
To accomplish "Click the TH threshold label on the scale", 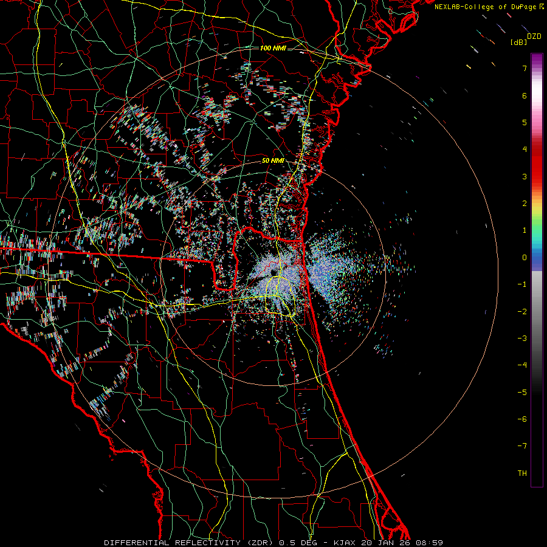I will [x=522, y=473].
